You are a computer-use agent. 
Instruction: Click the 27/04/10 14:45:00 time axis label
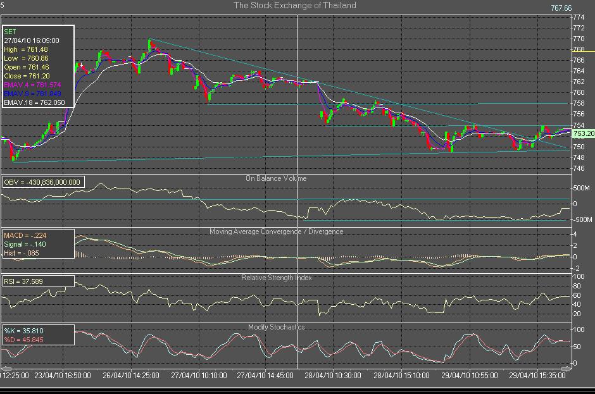point(265,376)
